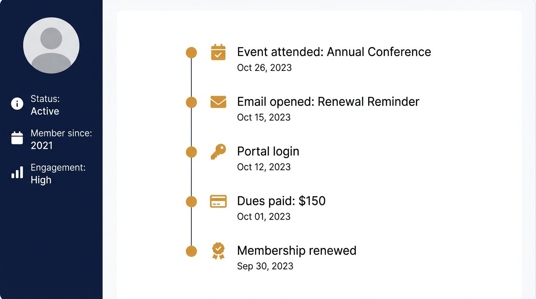Expand the Dues paid event details
The image size is (536, 299).
tap(281, 201)
